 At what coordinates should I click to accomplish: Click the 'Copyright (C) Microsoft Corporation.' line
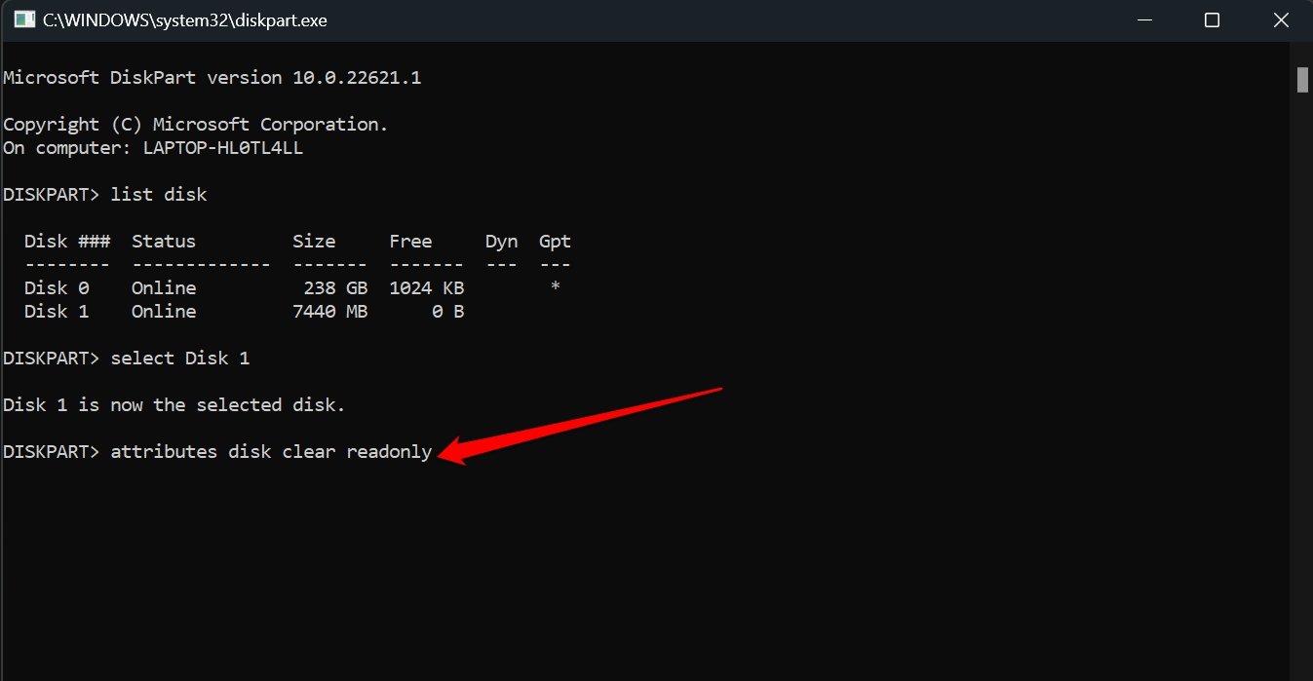[x=196, y=124]
